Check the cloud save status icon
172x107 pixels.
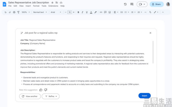pos(61,3)
